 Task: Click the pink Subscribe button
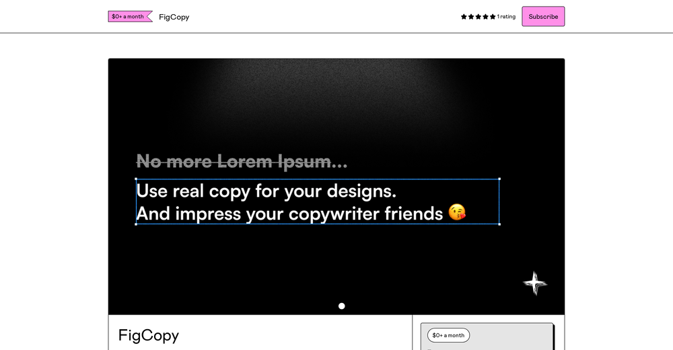(x=543, y=16)
